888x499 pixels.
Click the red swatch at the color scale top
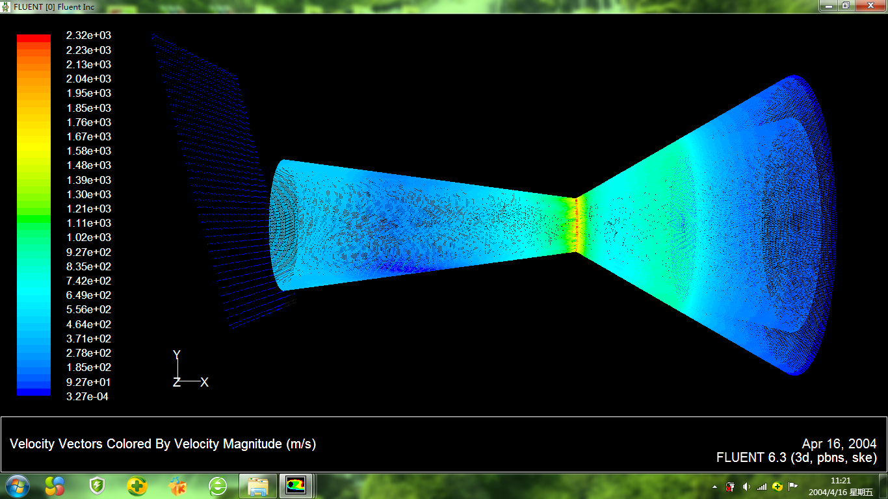(x=33, y=38)
